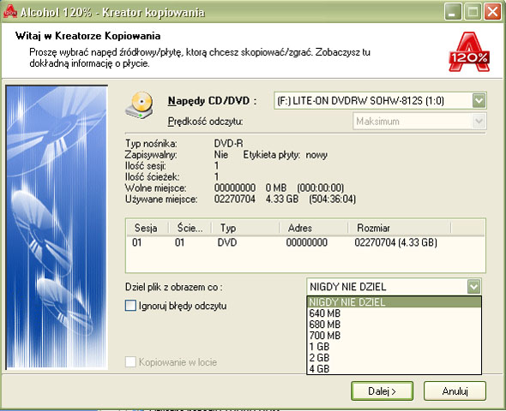
Task: Pick the 4 GB split option
Action: coord(394,368)
